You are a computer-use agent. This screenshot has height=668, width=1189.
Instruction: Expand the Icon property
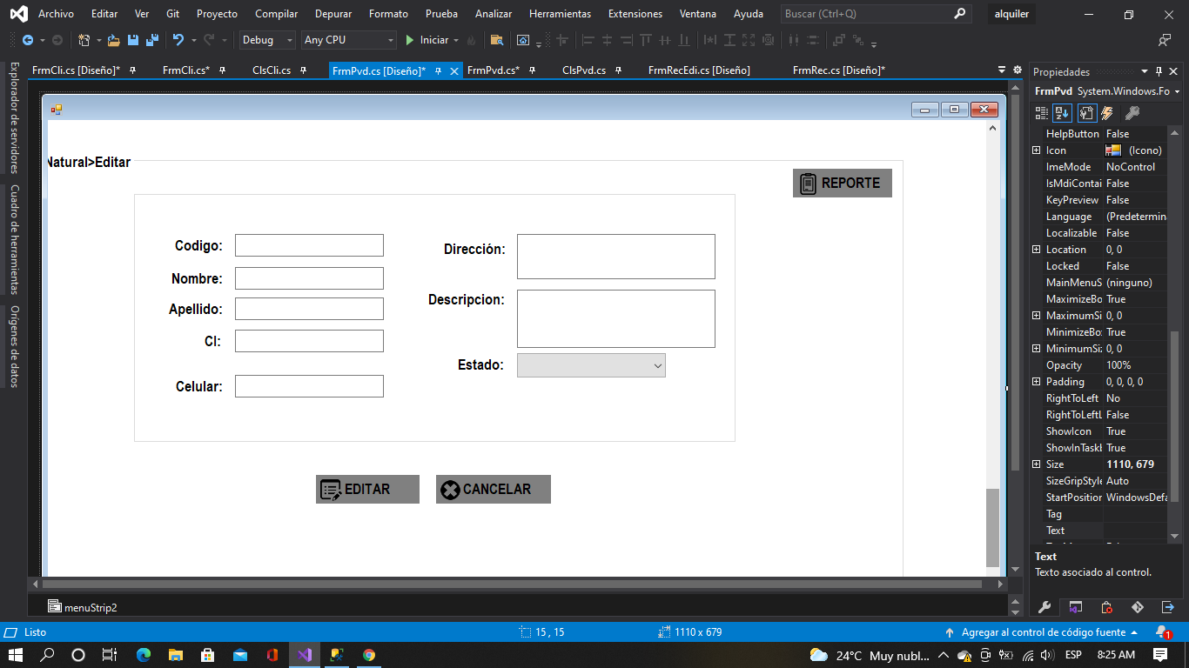coord(1036,150)
